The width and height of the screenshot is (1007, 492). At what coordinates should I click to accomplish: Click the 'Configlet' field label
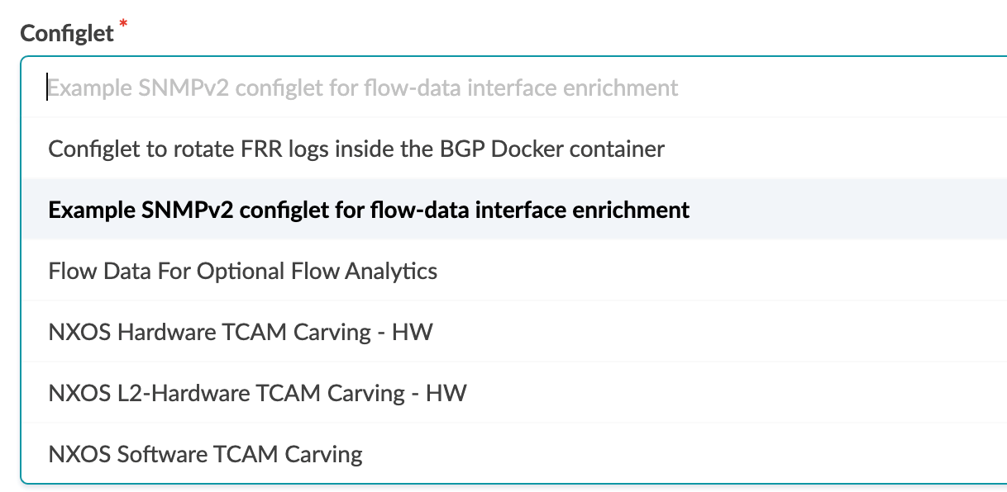point(67,33)
